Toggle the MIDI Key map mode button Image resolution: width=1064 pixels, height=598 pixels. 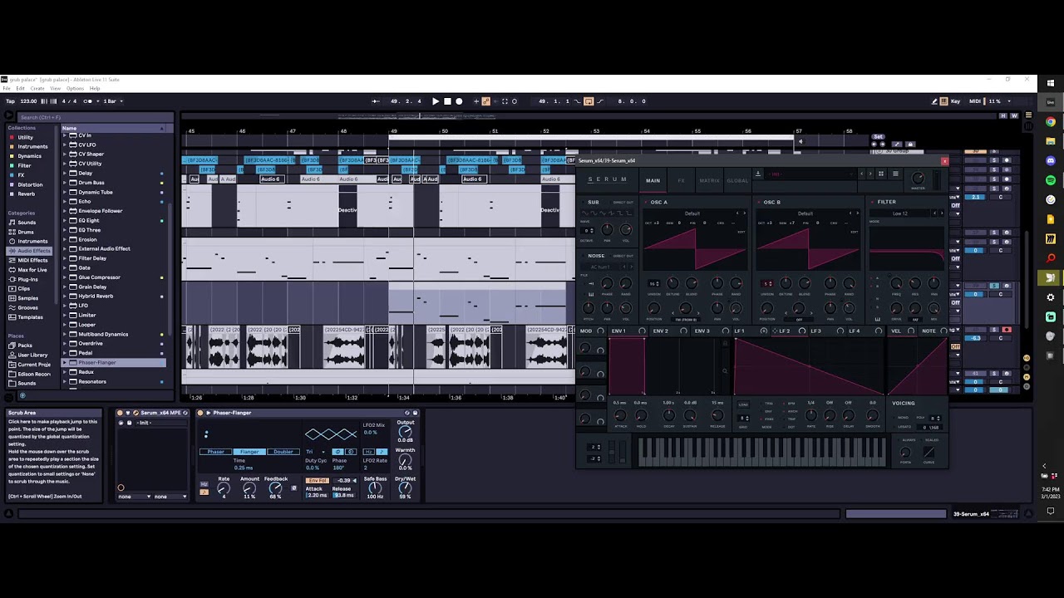tap(955, 101)
